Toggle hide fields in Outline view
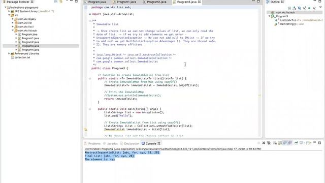The image size is (325, 183). (x=299, y=8)
